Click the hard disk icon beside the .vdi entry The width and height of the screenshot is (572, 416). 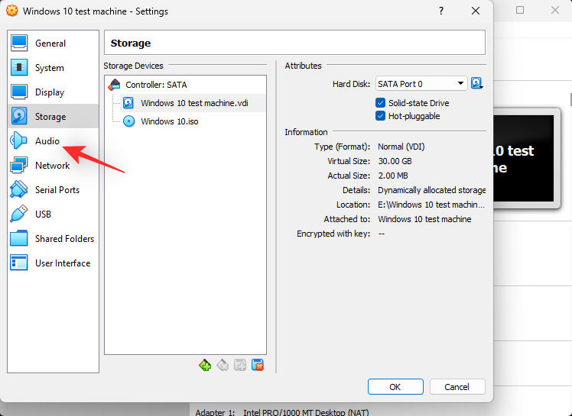click(128, 103)
